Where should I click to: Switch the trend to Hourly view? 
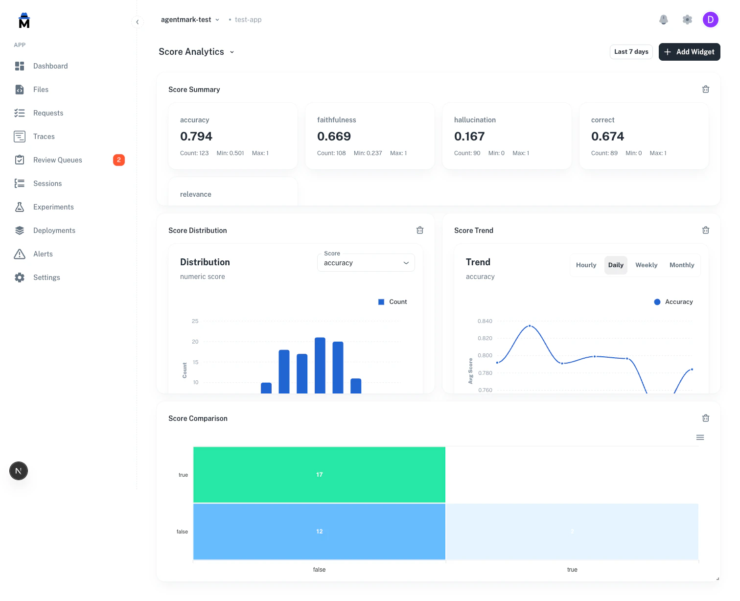pos(586,265)
